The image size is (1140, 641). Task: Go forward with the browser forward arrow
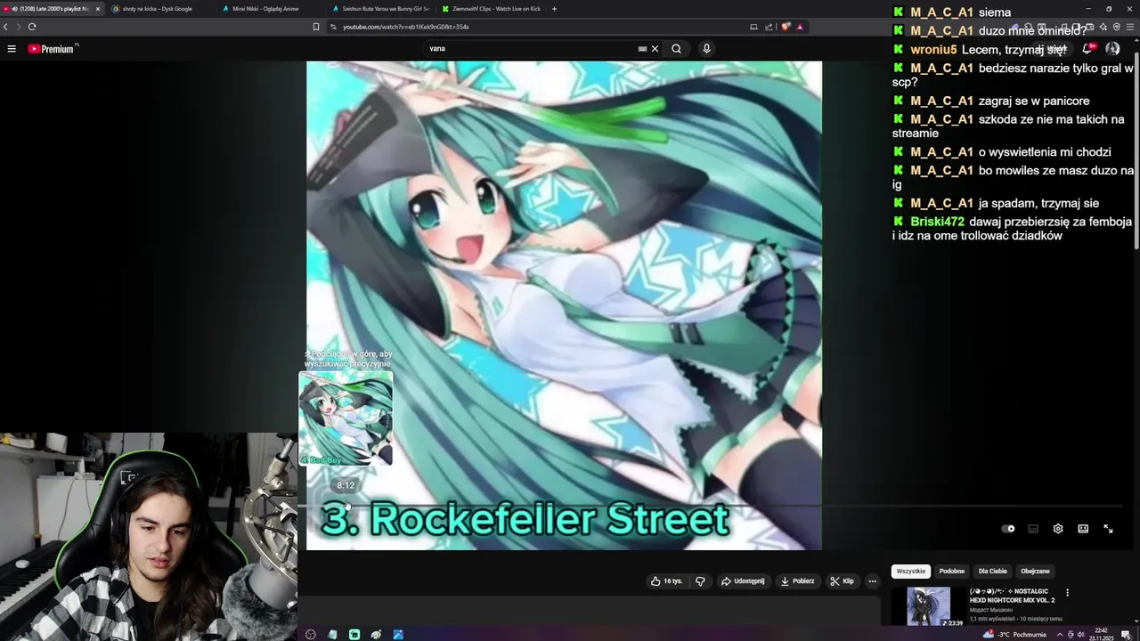18,27
